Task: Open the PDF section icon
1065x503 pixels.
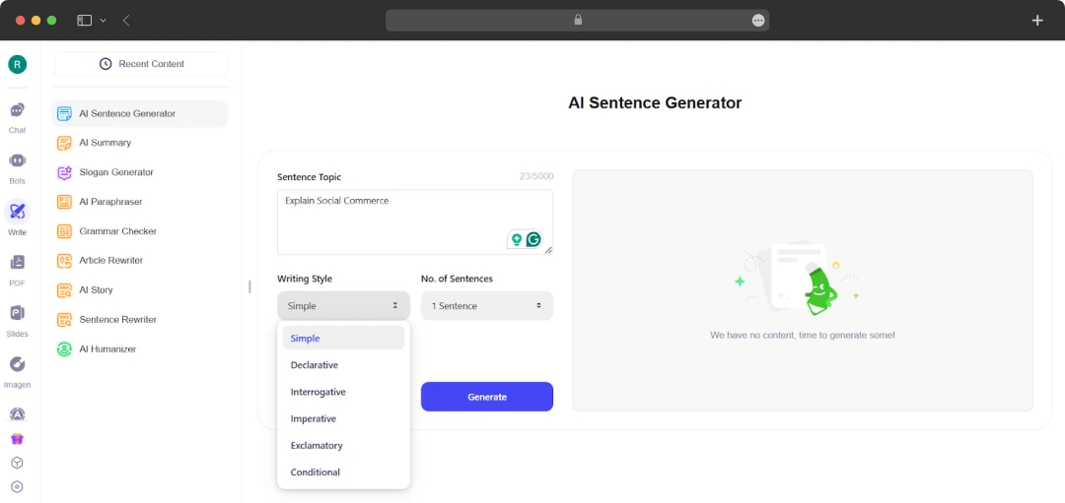Action: tap(18, 263)
